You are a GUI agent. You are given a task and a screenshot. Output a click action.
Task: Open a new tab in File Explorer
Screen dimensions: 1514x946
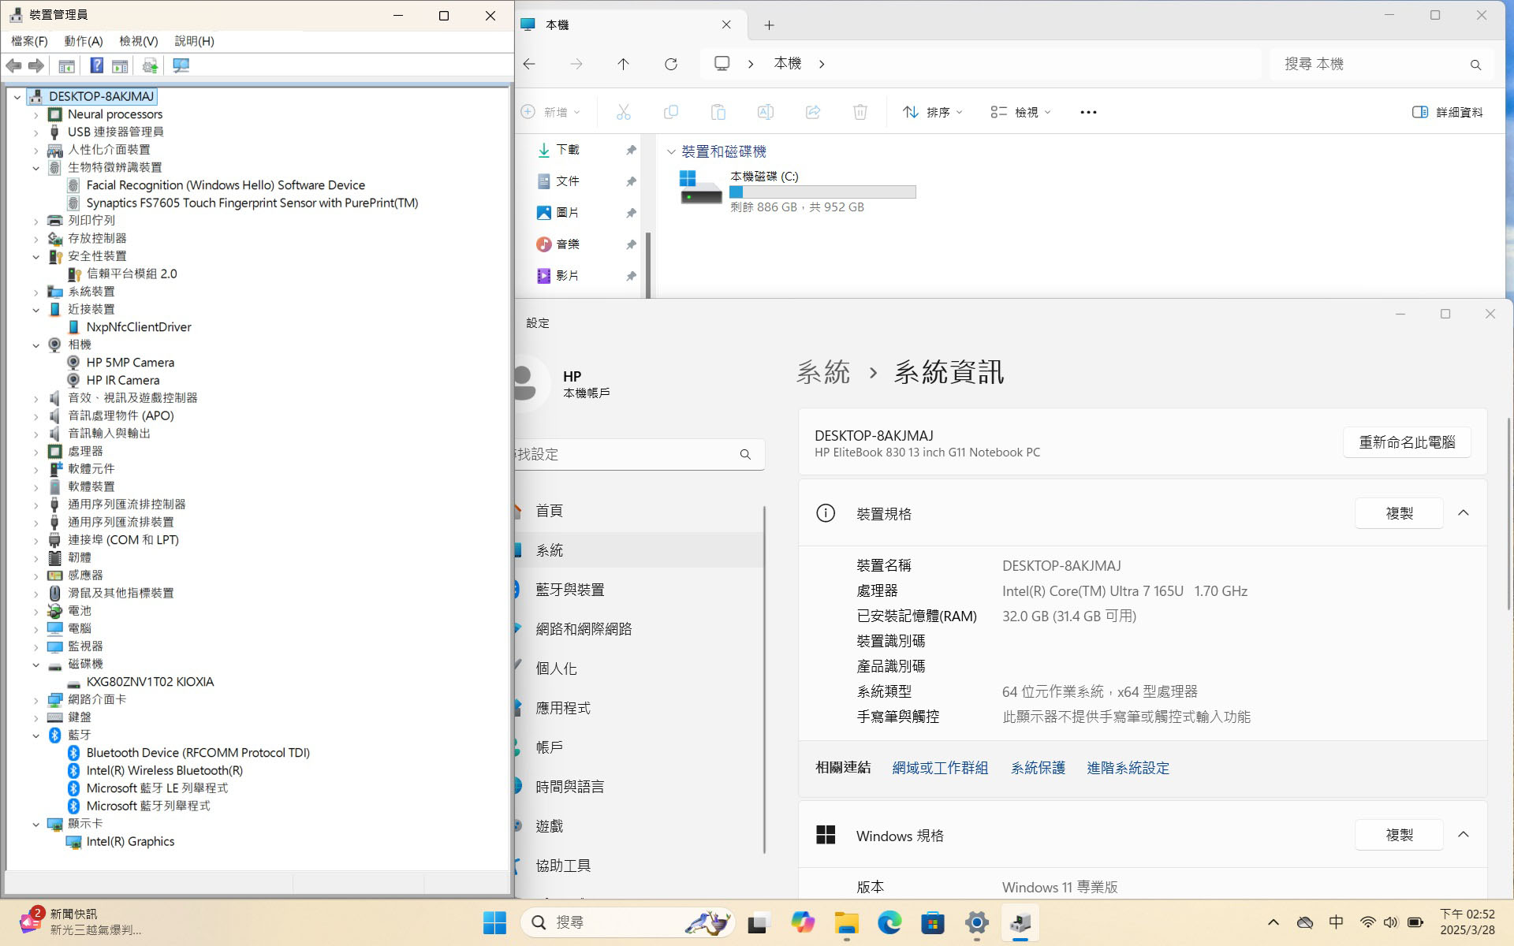[769, 25]
